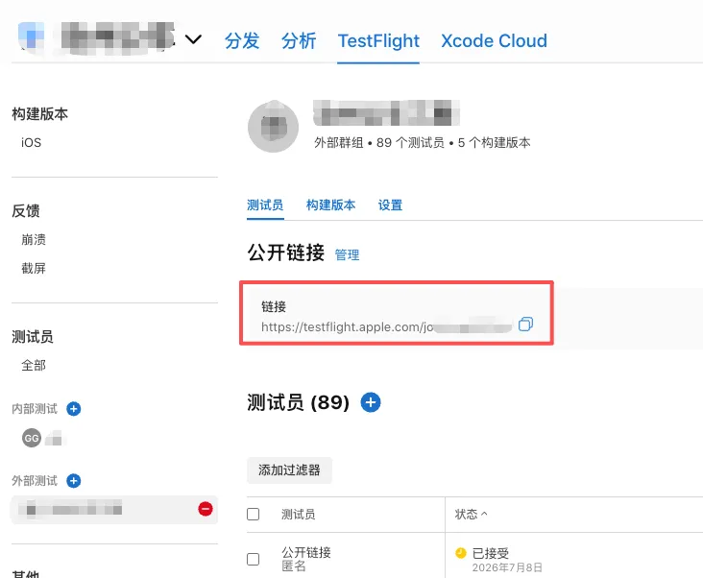Open the 设置 sub-tab
The height and width of the screenshot is (578, 703).
390,205
